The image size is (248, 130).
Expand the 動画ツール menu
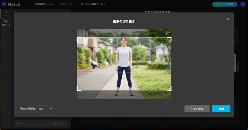pyautogui.click(x=67, y=4)
